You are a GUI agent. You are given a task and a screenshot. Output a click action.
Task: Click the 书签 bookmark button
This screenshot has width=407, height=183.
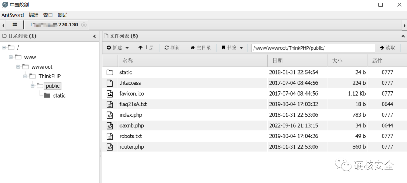point(229,48)
